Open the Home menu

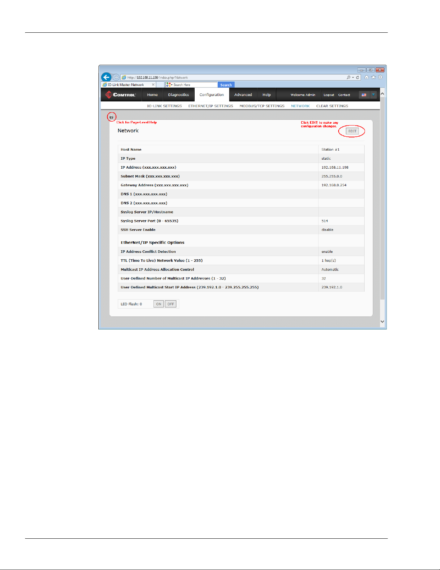[x=152, y=95]
